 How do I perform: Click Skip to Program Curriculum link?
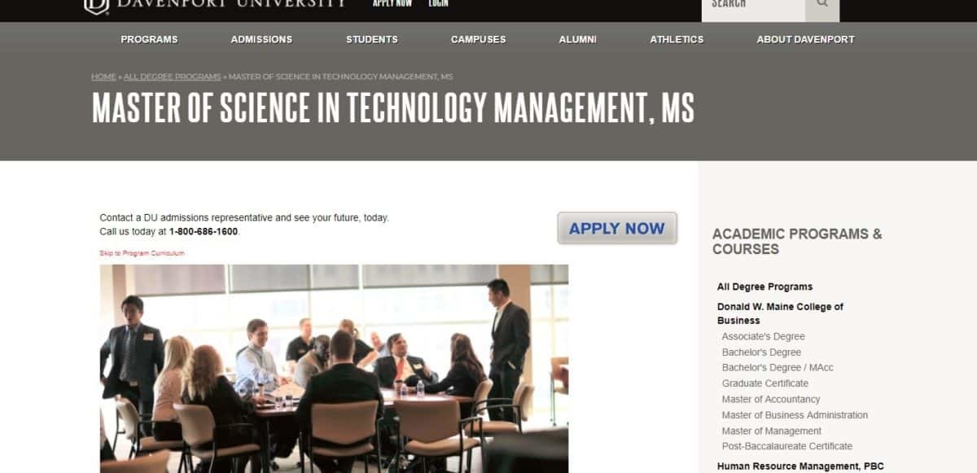pos(142,253)
